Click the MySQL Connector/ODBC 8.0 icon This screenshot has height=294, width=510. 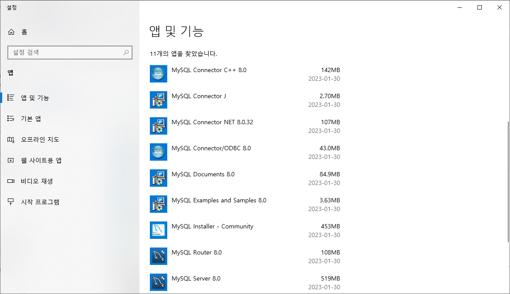tap(159, 152)
